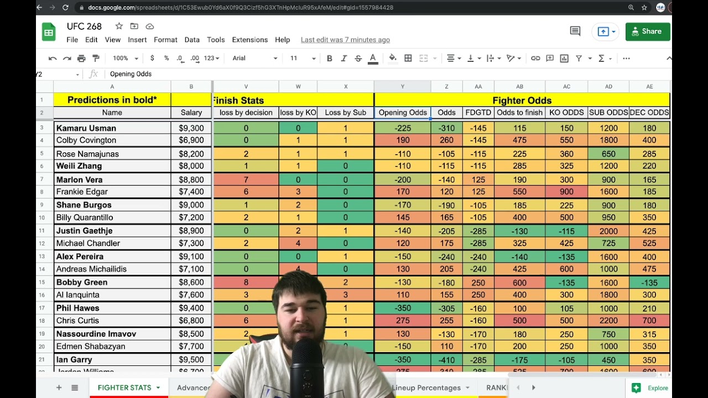
Task: Open vertical align dropdown
Action: click(474, 58)
